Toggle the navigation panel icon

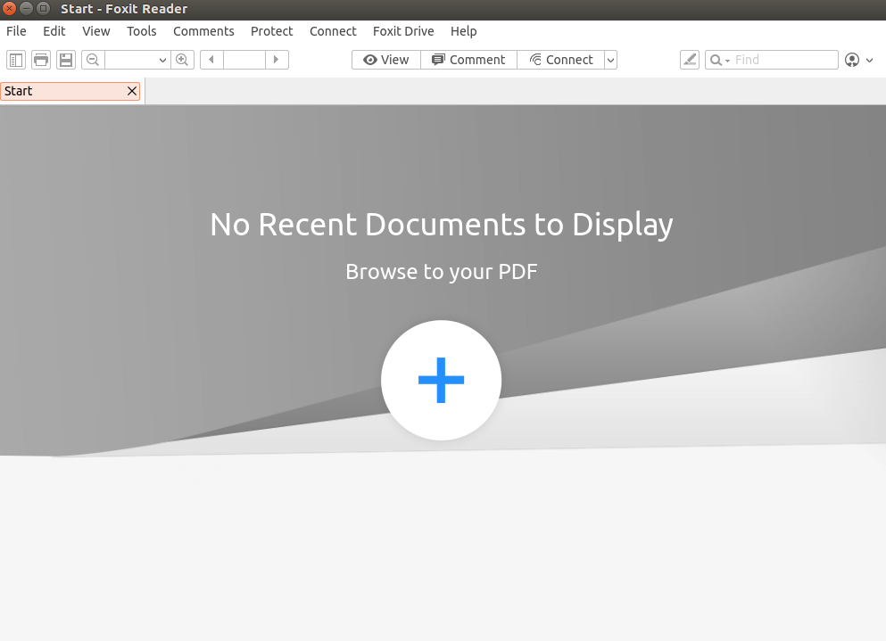[x=16, y=60]
